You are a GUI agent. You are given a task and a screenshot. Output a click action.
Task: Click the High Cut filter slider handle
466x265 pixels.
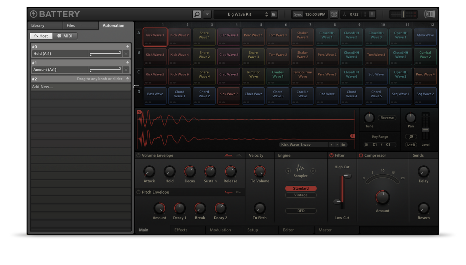point(347,176)
